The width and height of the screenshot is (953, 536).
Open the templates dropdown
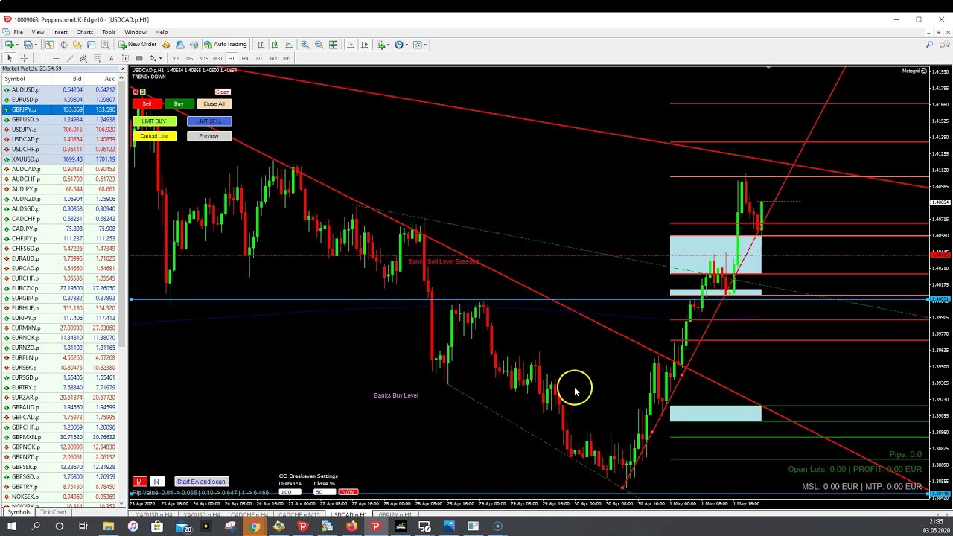[x=425, y=45]
